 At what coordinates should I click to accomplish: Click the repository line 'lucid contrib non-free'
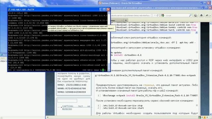click(182, 25)
